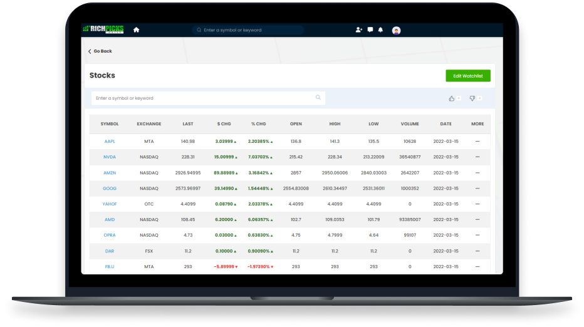
Task: Open More options for GOOG row
Action: [x=477, y=189]
